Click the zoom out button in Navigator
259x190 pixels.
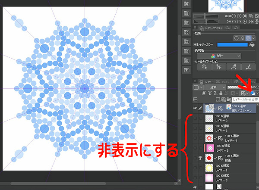pyautogui.click(x=234, y=16)
